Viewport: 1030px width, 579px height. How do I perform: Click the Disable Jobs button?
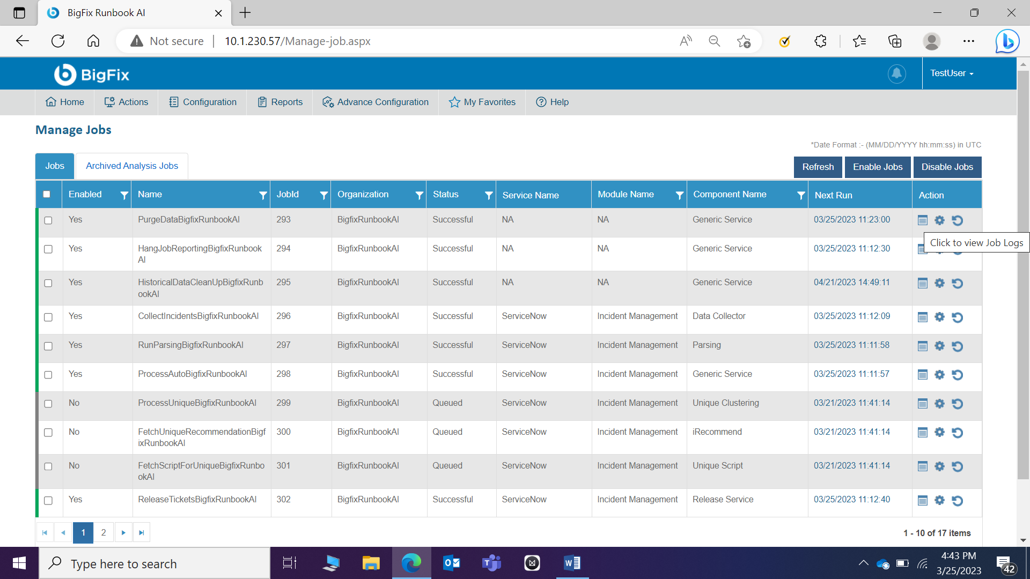coord(947,167)
